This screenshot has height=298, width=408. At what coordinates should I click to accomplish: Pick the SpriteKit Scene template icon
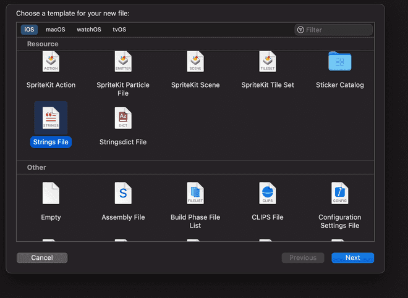[195, 62]
